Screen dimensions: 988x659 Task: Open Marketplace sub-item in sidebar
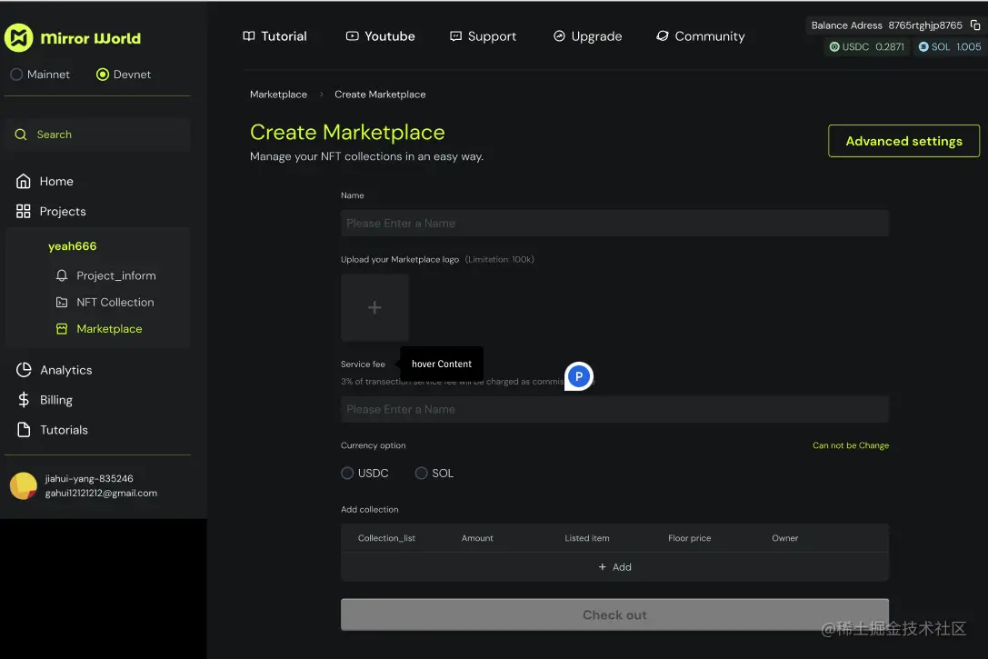click(x=109, y=329)
